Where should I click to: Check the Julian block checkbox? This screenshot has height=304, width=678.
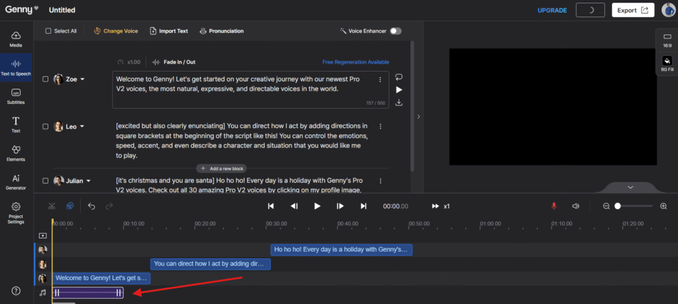[x=46, y=181]
